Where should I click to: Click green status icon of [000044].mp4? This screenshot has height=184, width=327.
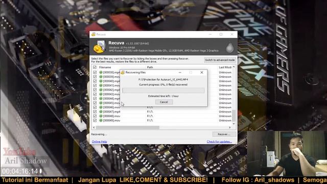tap(101, 99)
